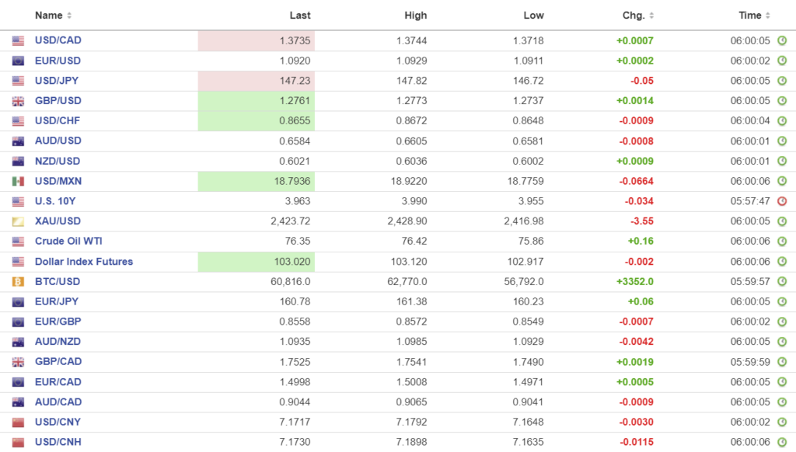The image size is (796, 452).
Task: Sort by time using Time column arrows
Action: [x=768, y=16]
